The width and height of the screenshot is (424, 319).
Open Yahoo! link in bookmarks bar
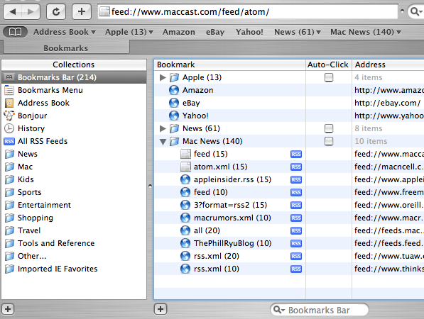[249, 32]
